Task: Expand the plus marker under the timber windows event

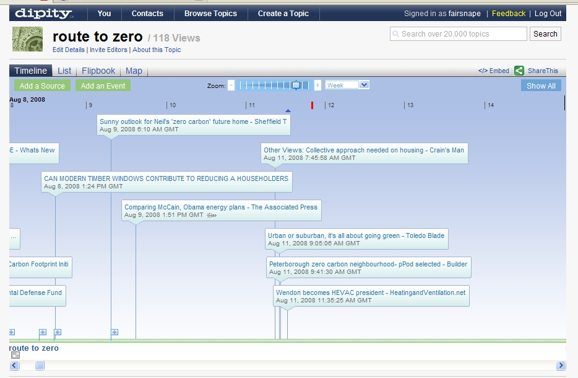Action: click(x=58, y=333)
